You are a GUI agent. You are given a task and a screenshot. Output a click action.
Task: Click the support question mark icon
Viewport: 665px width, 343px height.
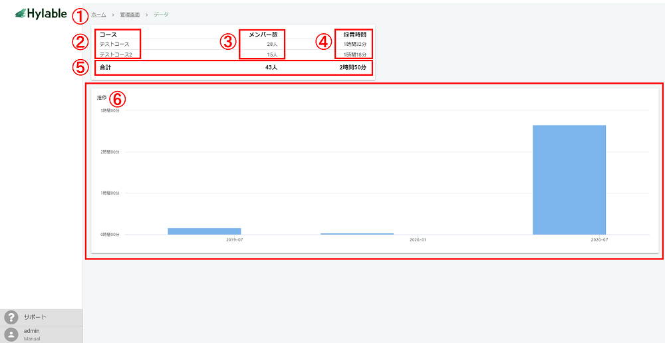click(x=11, y=317)
